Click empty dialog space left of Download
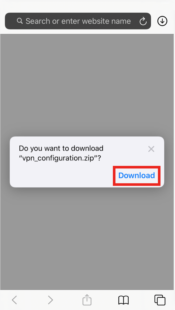 [x=61, y=175]
